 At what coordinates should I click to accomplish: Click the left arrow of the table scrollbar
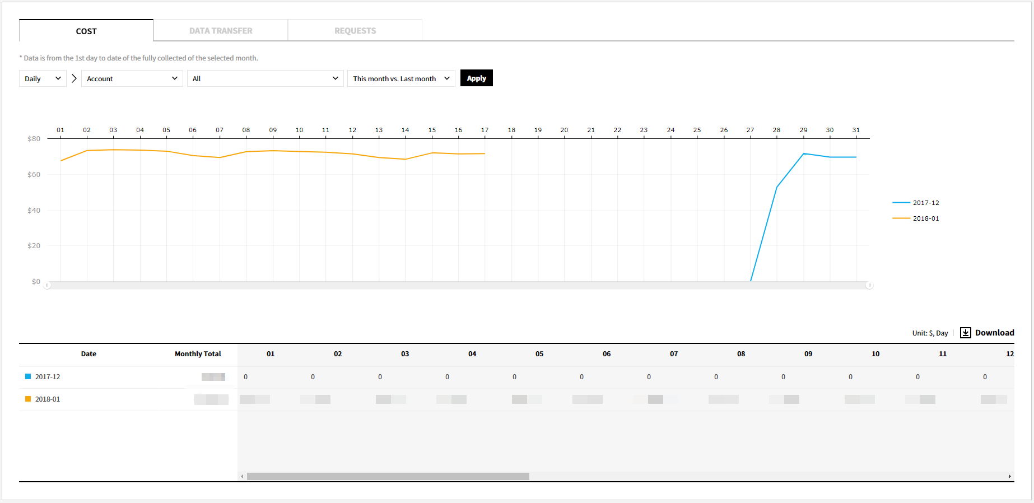click(x=242, y=476)
